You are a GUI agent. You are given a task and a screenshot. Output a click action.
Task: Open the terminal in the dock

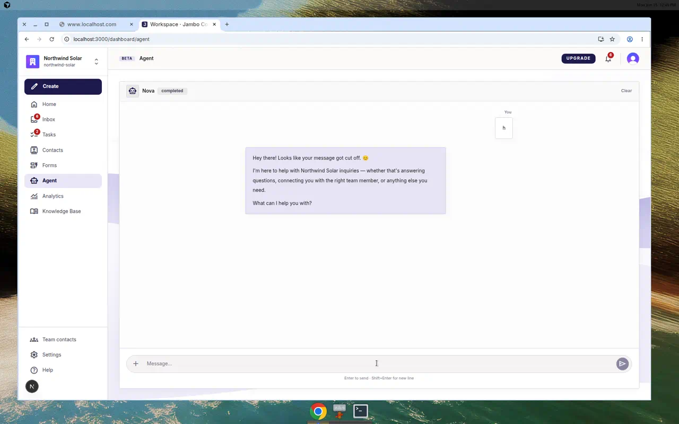361,411
